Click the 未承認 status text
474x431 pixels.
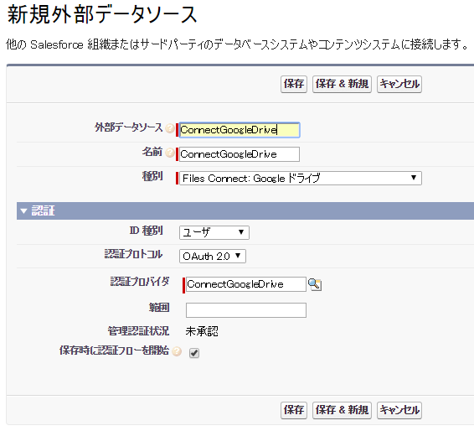(202, 331)
